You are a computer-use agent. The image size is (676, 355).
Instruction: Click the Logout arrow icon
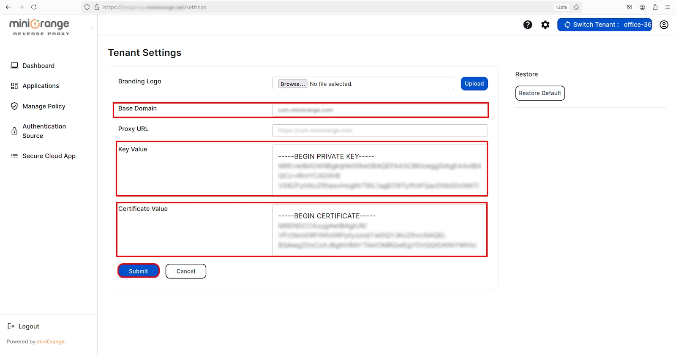pos(11,326)
